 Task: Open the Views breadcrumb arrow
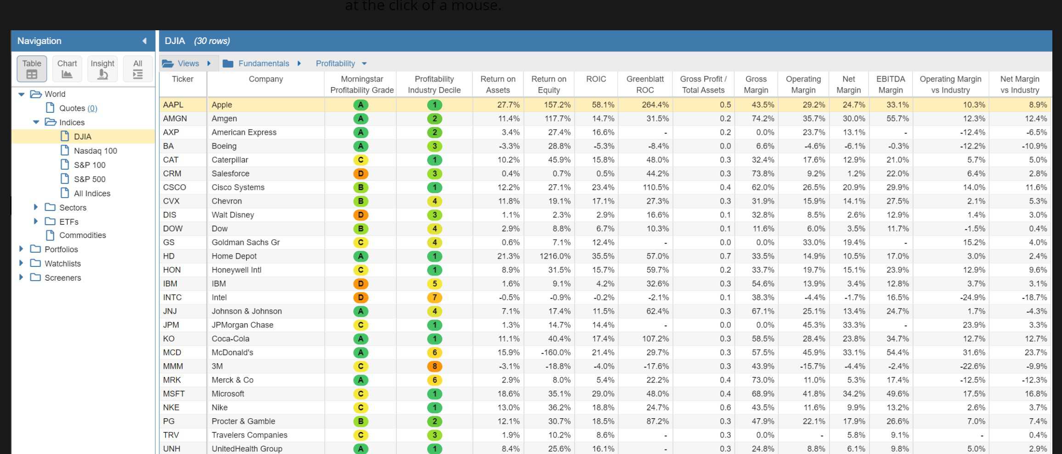coord(209,63)
